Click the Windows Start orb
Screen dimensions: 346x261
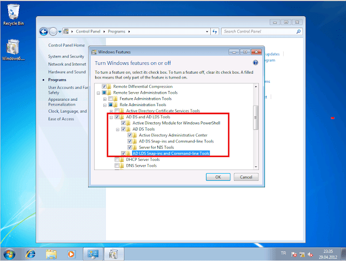click(9, 253)
